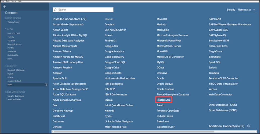
Task: Choose PDF file in the sidebar
Action: pos(11,48)
